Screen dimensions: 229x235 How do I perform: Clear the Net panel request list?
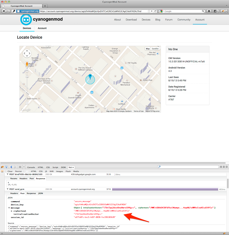(x=10, y=171)
